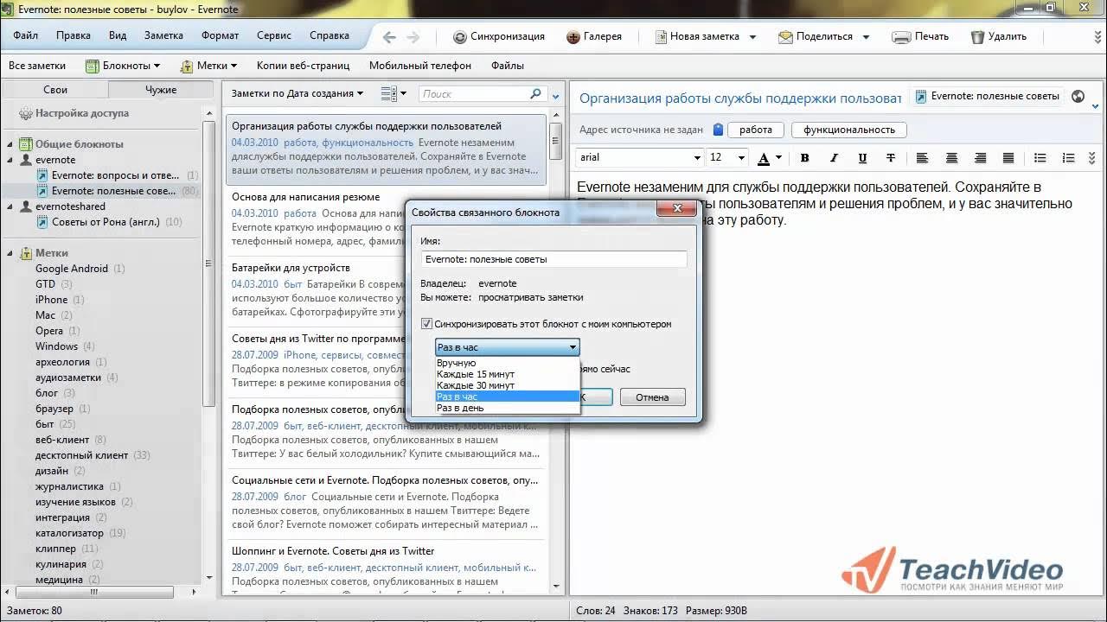
Task: Click the Поделиться toolbar button
Action: coord(816,36)
